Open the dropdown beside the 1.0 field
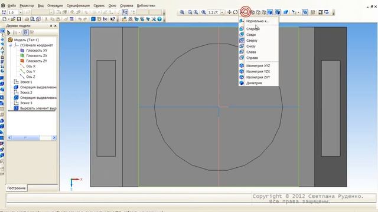Screen dimensions: 378x212 (21, 12)
